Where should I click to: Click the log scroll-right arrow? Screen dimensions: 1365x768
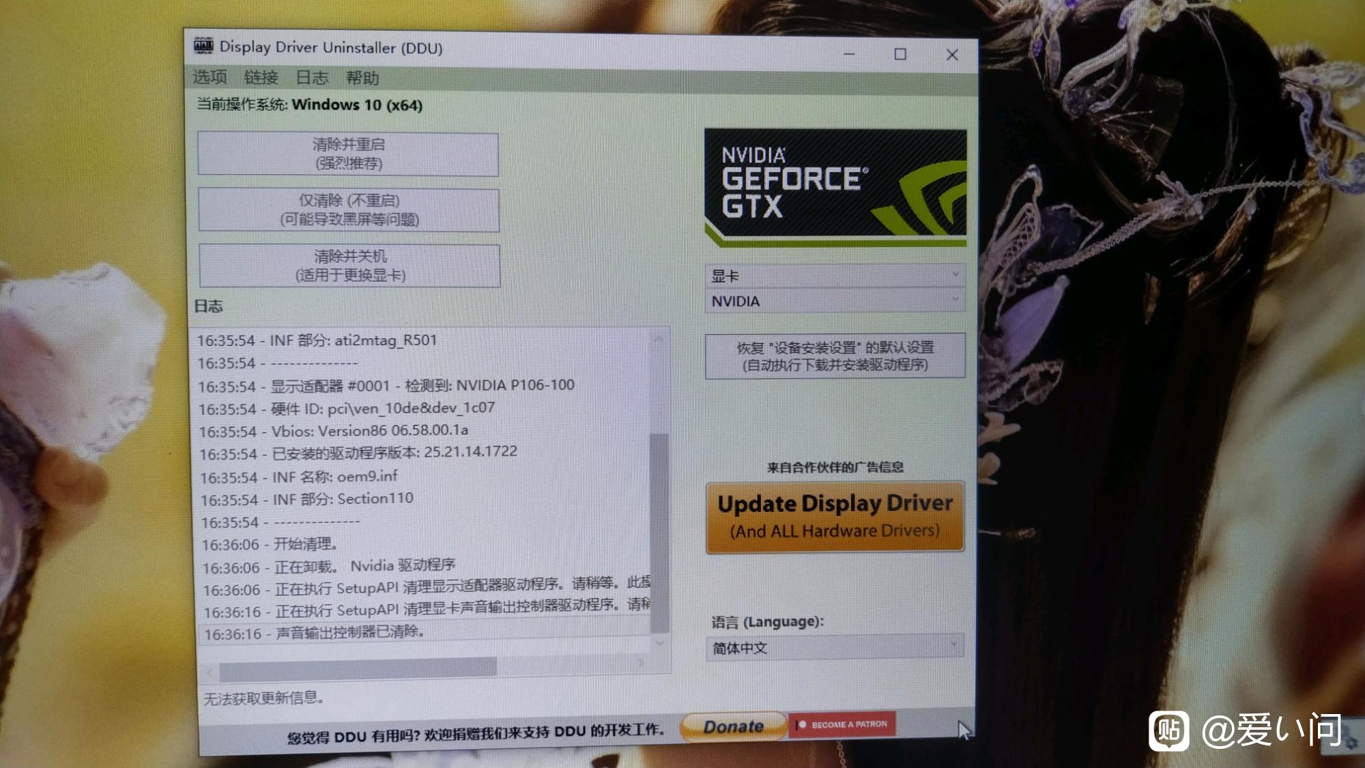(641, 663)
